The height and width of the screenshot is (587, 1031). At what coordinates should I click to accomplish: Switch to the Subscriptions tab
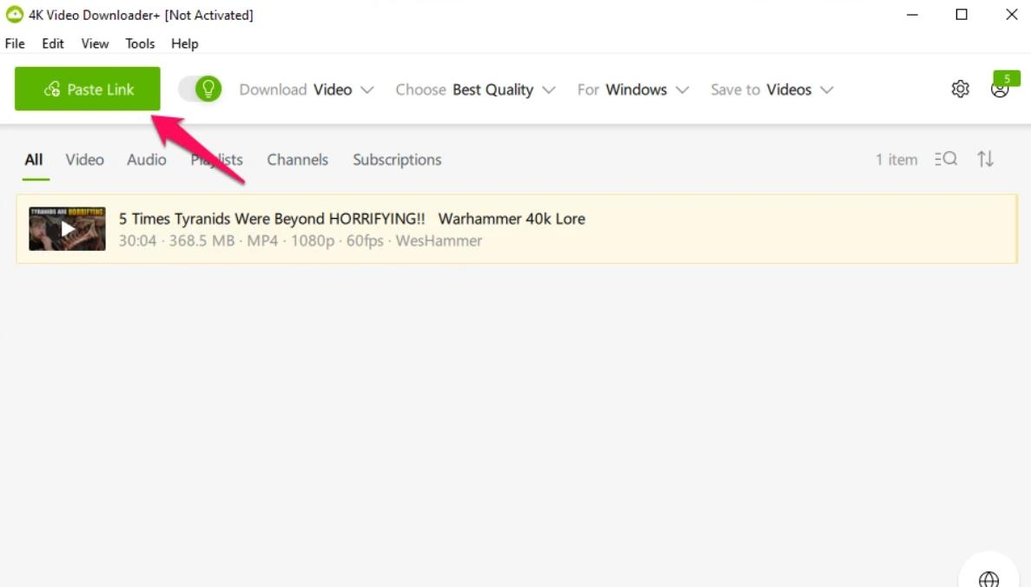click(397, 160)
